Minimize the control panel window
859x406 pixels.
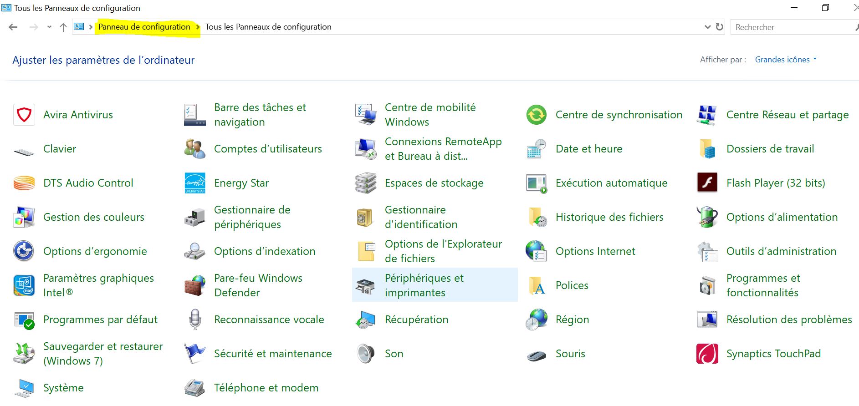[794, 8]
